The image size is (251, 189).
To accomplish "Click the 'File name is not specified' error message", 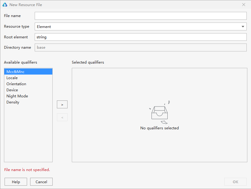I will (27, 170).
